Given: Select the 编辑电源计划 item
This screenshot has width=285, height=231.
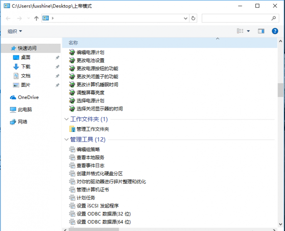Looking at the screenshot, I should (x=90, y=52).
